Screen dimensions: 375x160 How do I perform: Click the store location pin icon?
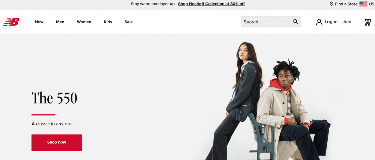(x=331, y=4)
